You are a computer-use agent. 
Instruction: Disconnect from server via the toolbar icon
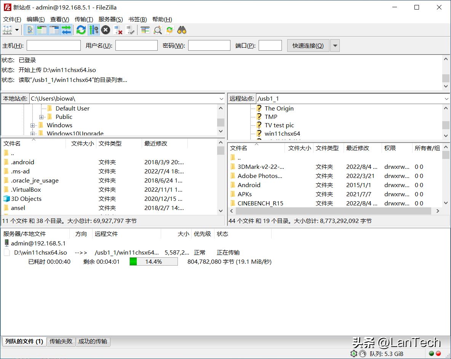[118, 30]
